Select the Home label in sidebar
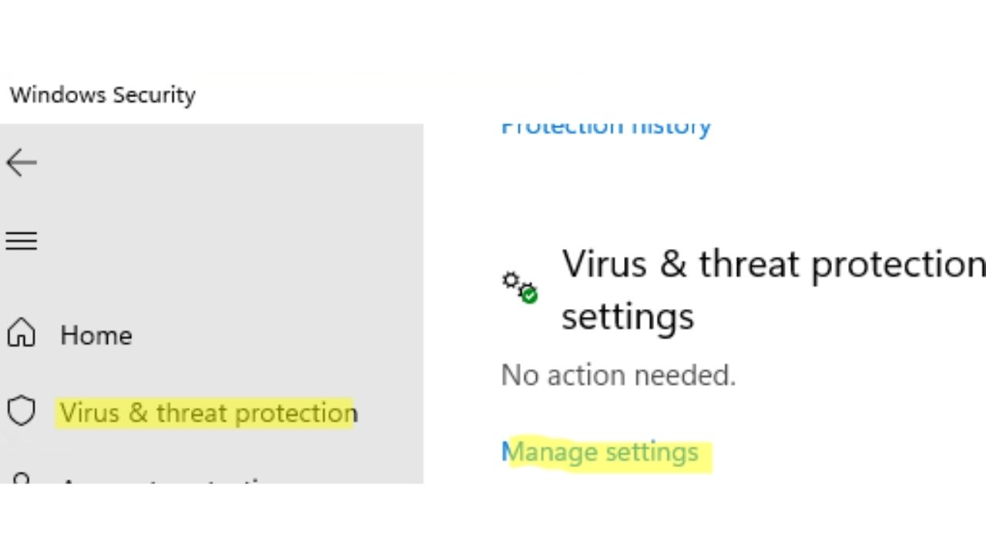The height and width of the screenshot is (555, 986). (96, 335)
